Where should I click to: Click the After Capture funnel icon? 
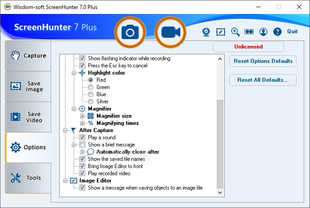[x=73, y=130]
